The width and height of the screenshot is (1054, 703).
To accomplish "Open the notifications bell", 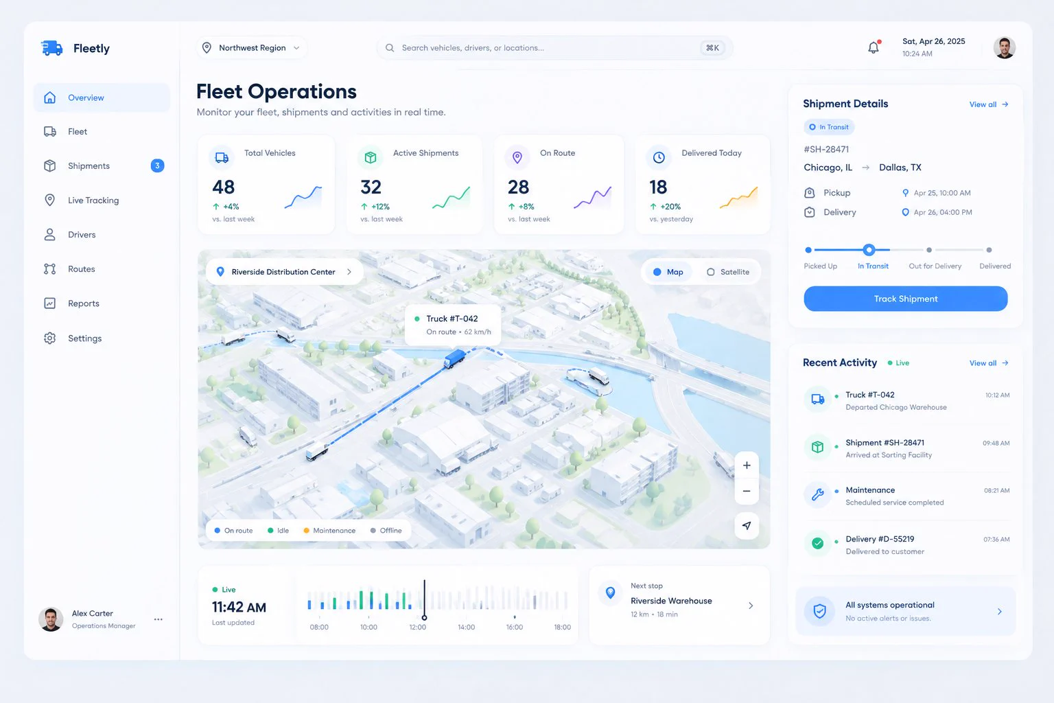I will pos(874,47).
